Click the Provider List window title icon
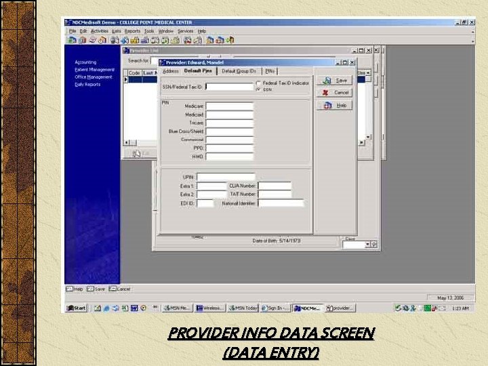Screen dimensions: 488x366 (126, 50)
